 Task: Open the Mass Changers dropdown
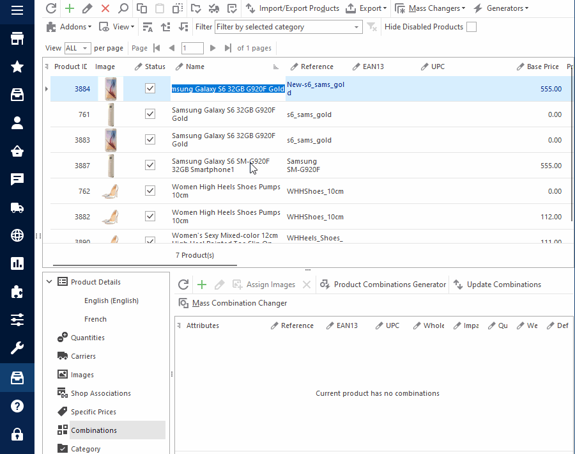(x=430, y=8)
